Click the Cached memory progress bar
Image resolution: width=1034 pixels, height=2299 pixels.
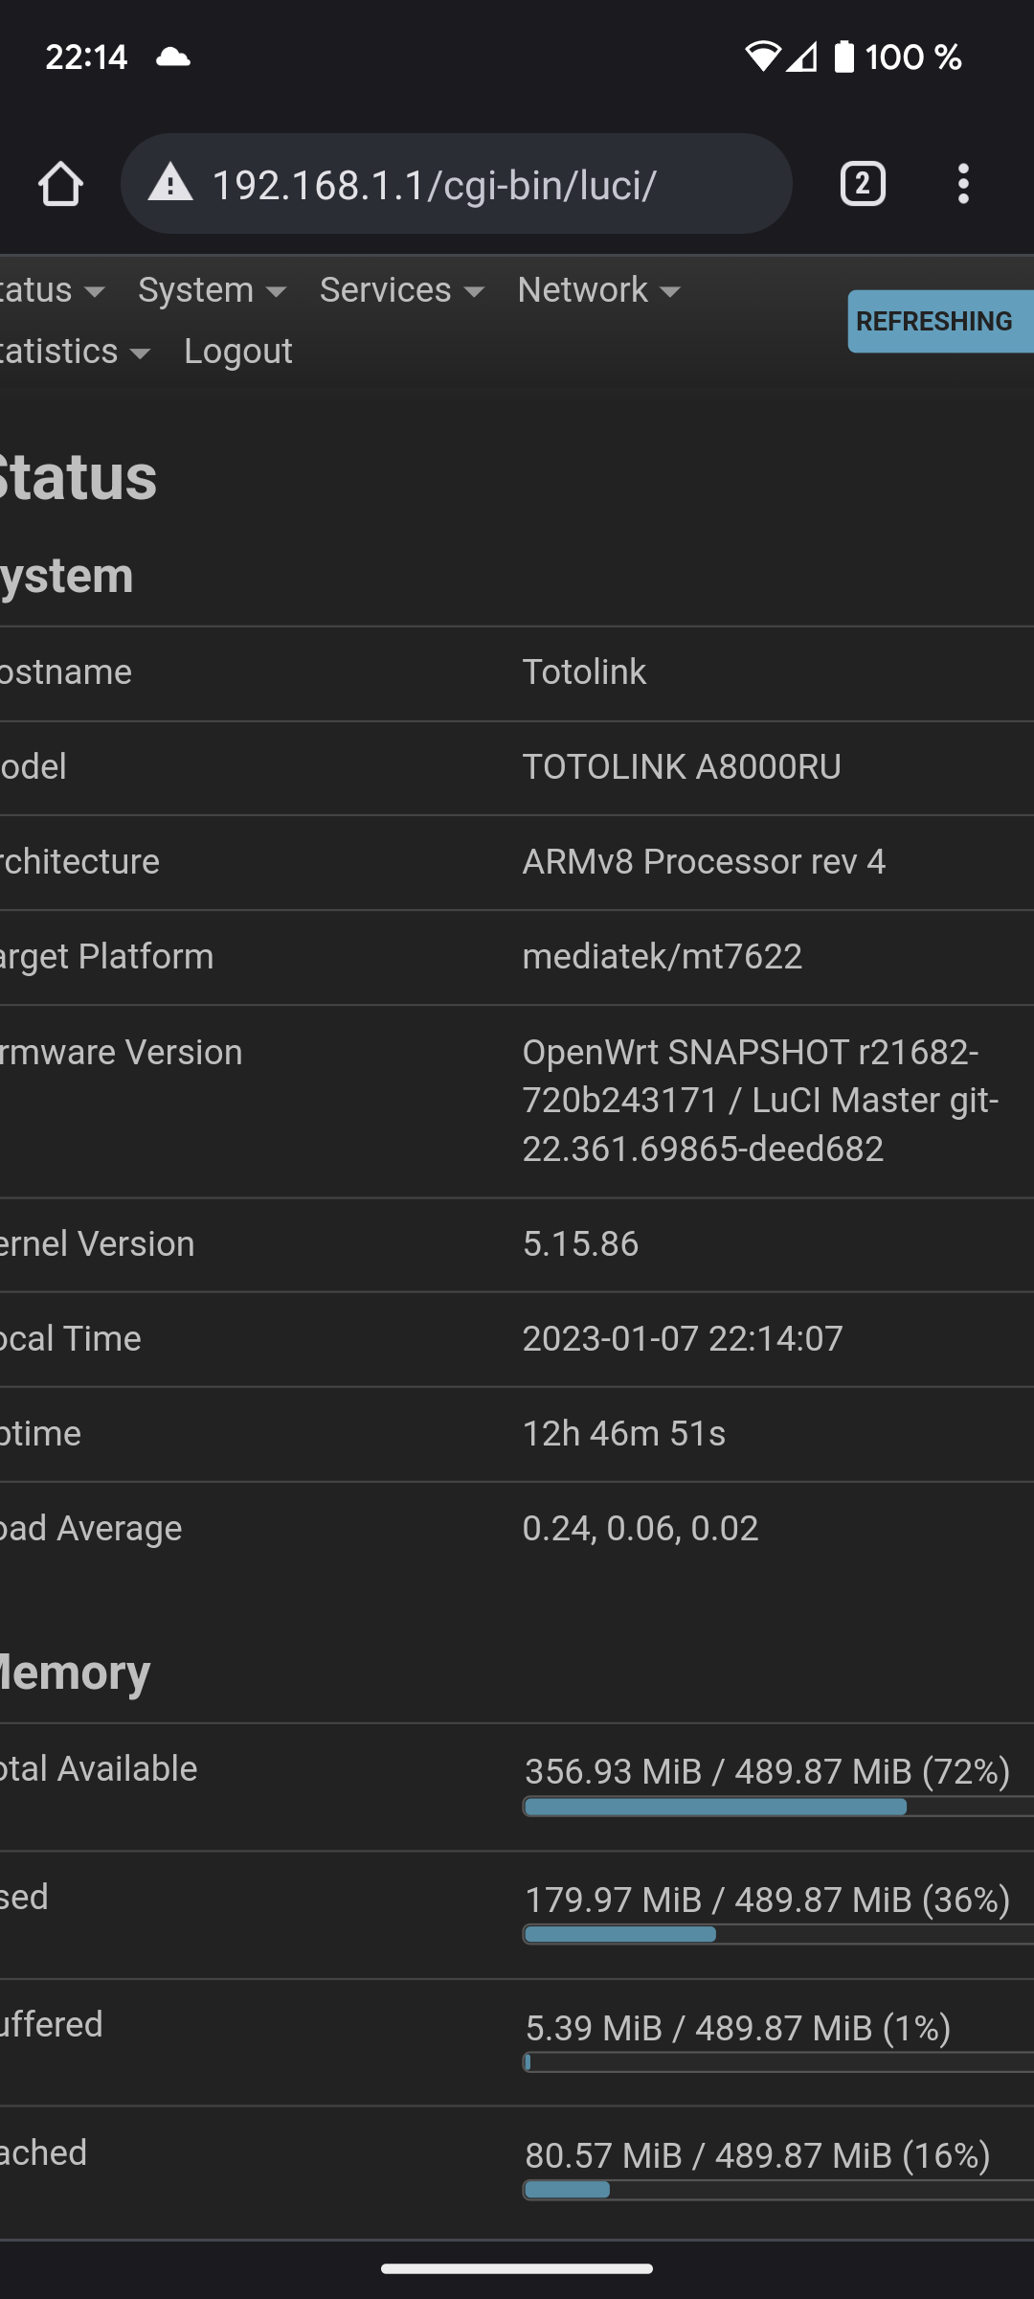coord(777,2190)
